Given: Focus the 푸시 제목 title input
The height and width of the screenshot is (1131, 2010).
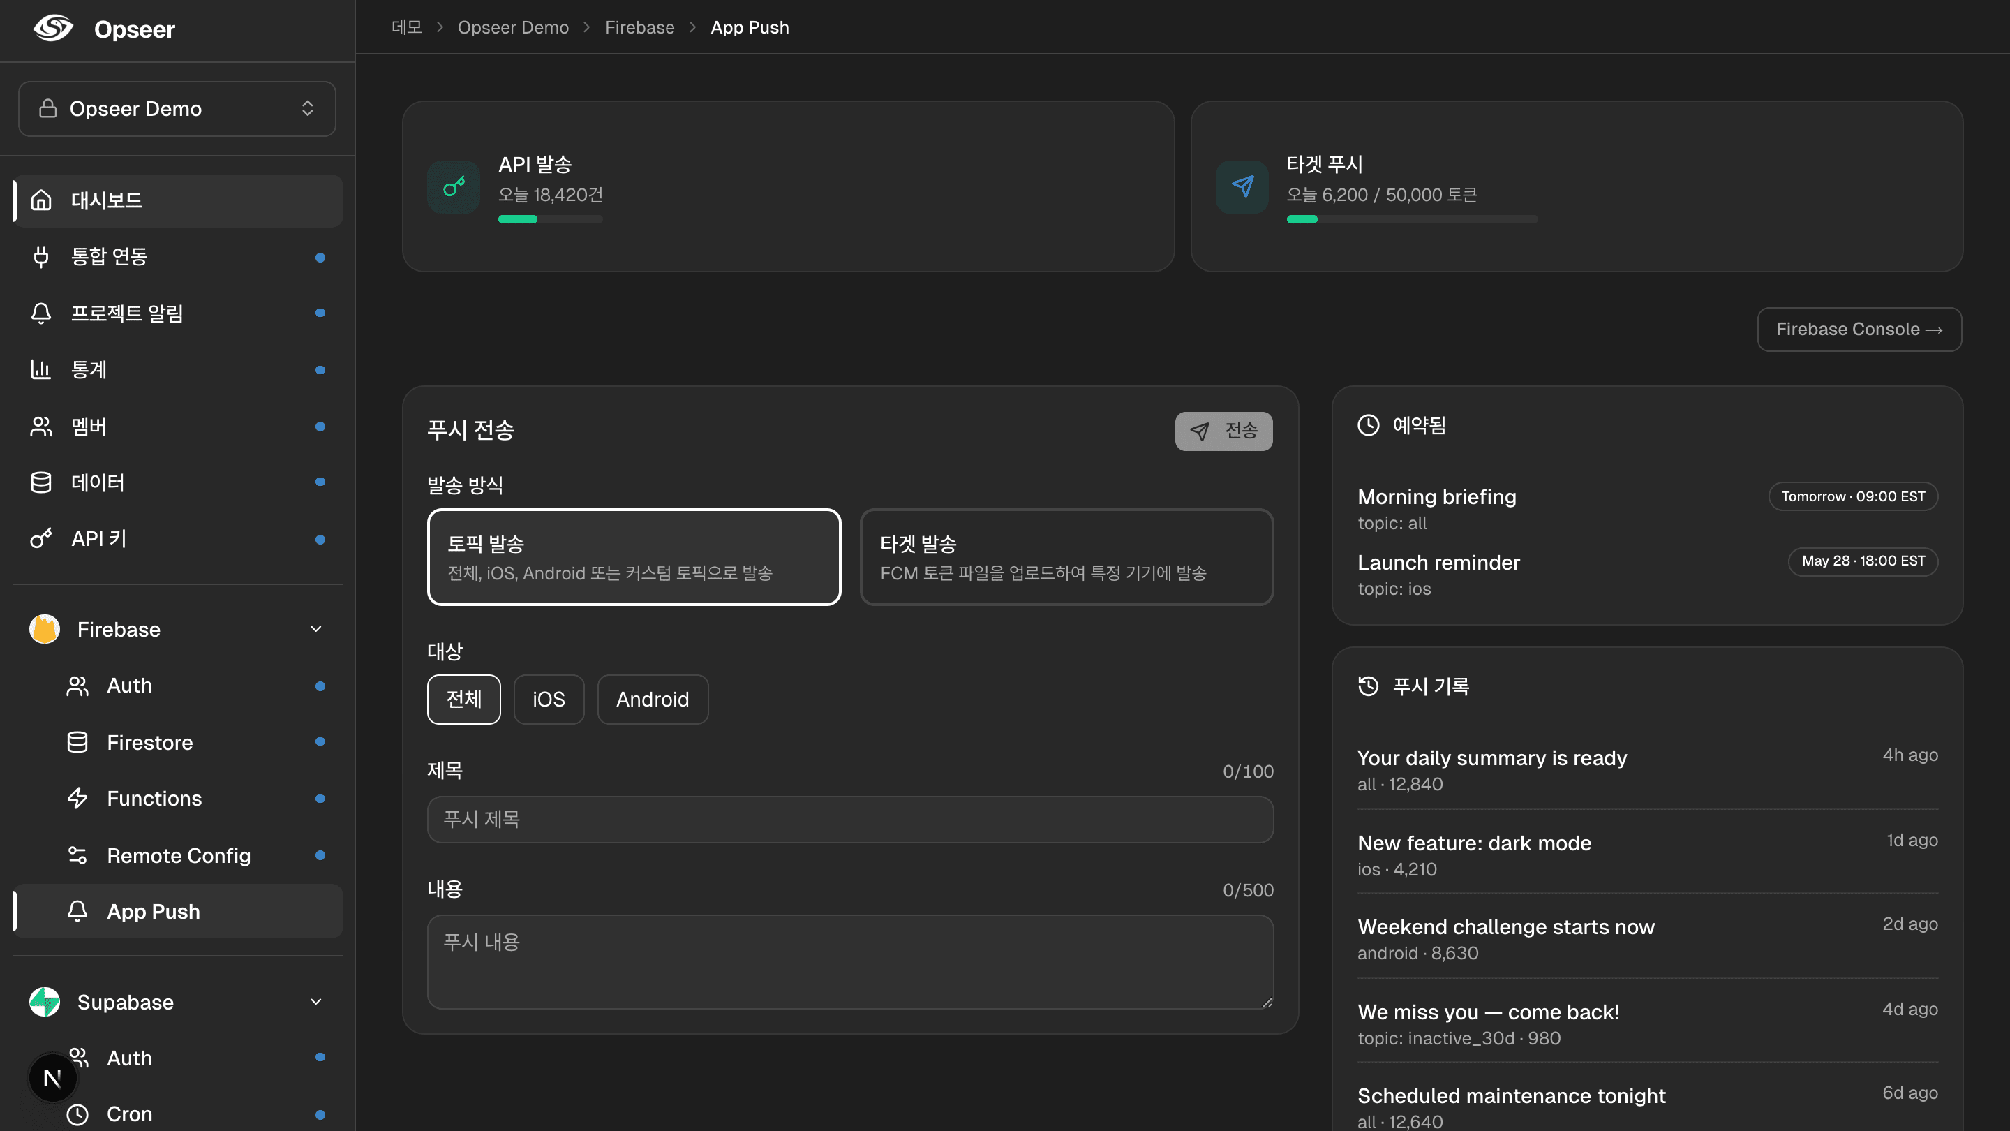Looking at the screenshot, I should click(x=851, y=820).
